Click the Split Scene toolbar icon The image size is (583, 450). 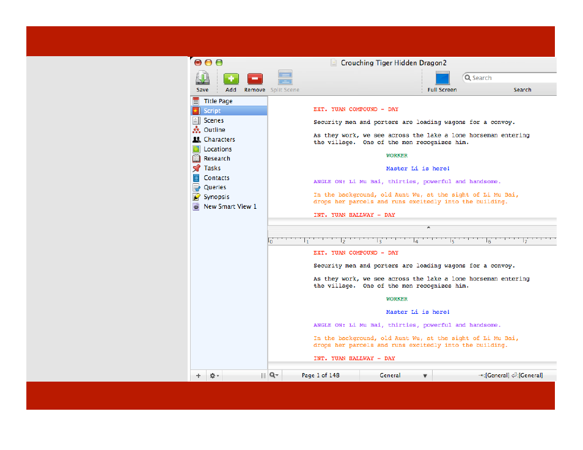(285, 78)
